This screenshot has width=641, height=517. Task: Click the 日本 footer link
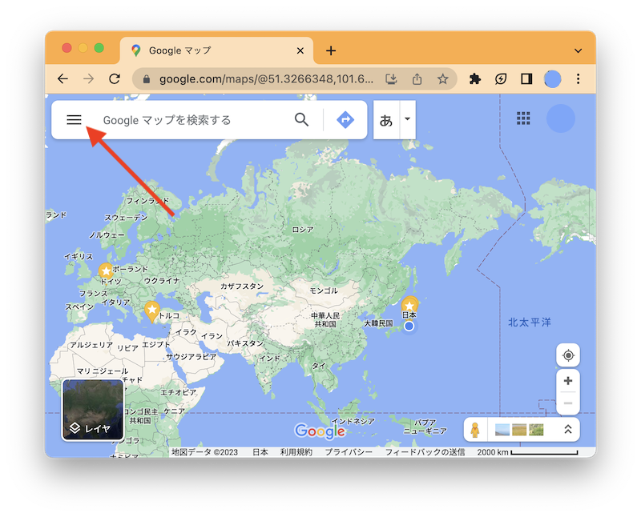point(260,452)
